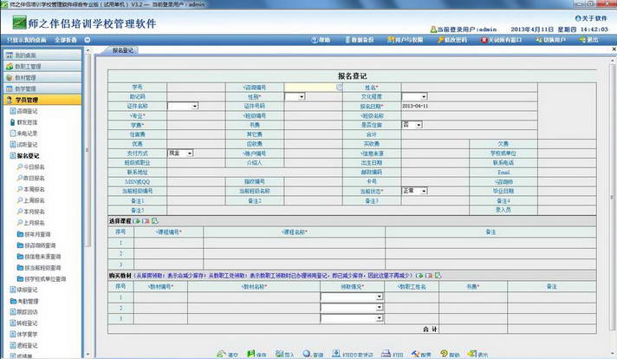Click 只显示我的桌面 toolbar link

click(x=26, y=40)
